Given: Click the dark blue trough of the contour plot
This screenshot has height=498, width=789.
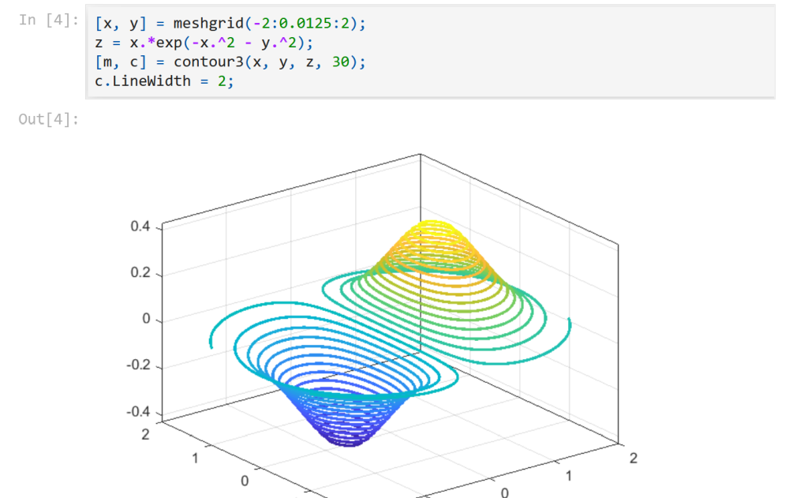Looking at the screenshot, I should click(350, 439).
